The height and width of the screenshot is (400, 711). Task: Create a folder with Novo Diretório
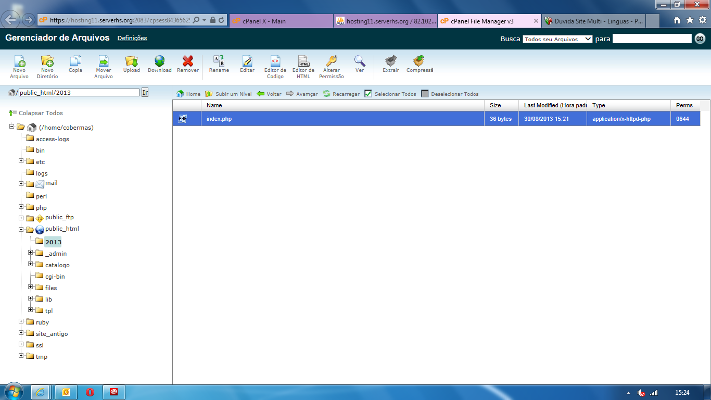pyautogui.click(x=47, y=61)
